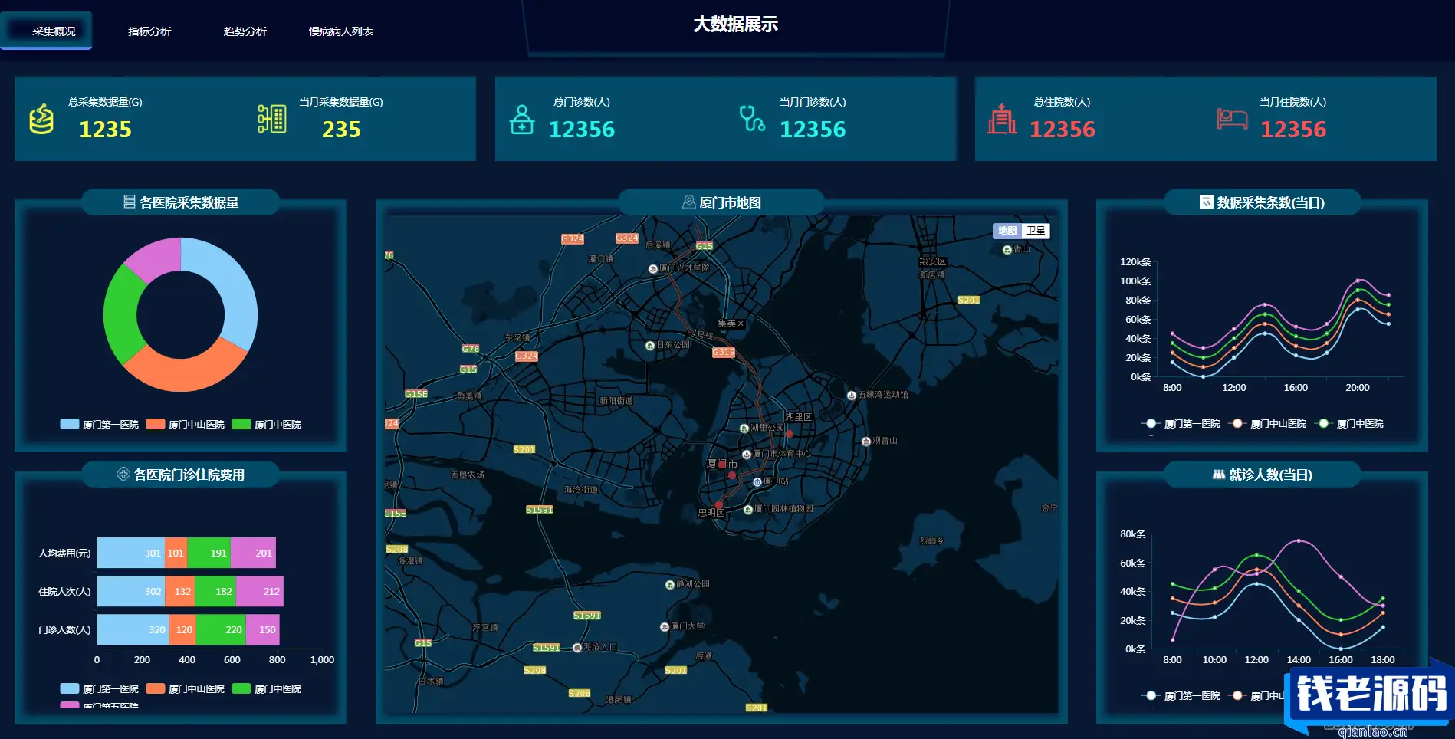Image resolution: width=1455 pixels, height=739 pixels.
Task: Toggle 厦门第一医院 in 数据采集条数 legend
Action: [1181, 423]
